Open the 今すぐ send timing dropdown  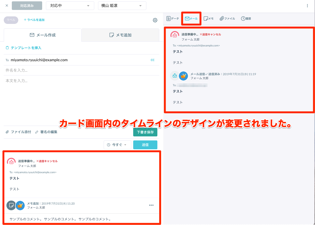117,145
